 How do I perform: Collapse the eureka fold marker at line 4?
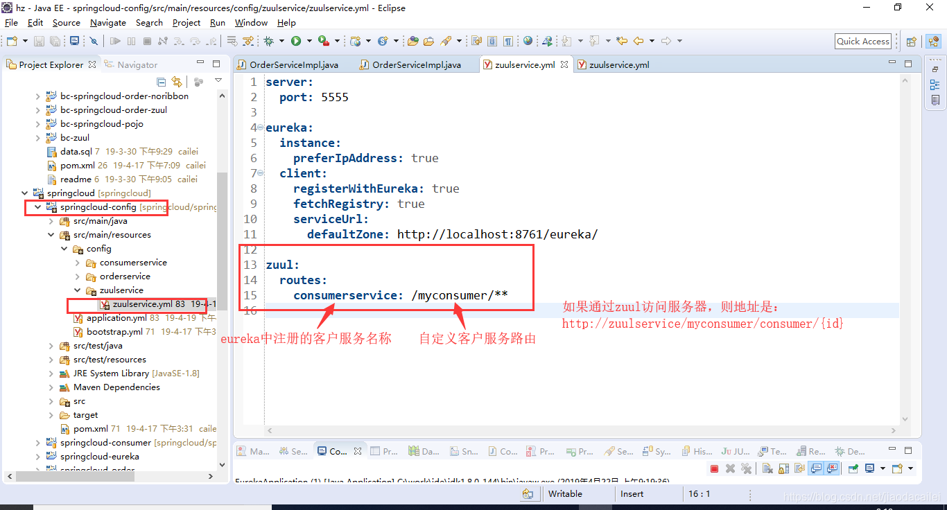click(x=260, y=127)
